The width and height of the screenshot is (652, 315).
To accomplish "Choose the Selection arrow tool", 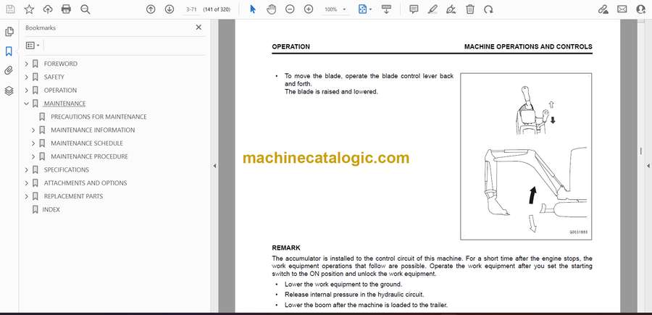I will pos(253,9).
